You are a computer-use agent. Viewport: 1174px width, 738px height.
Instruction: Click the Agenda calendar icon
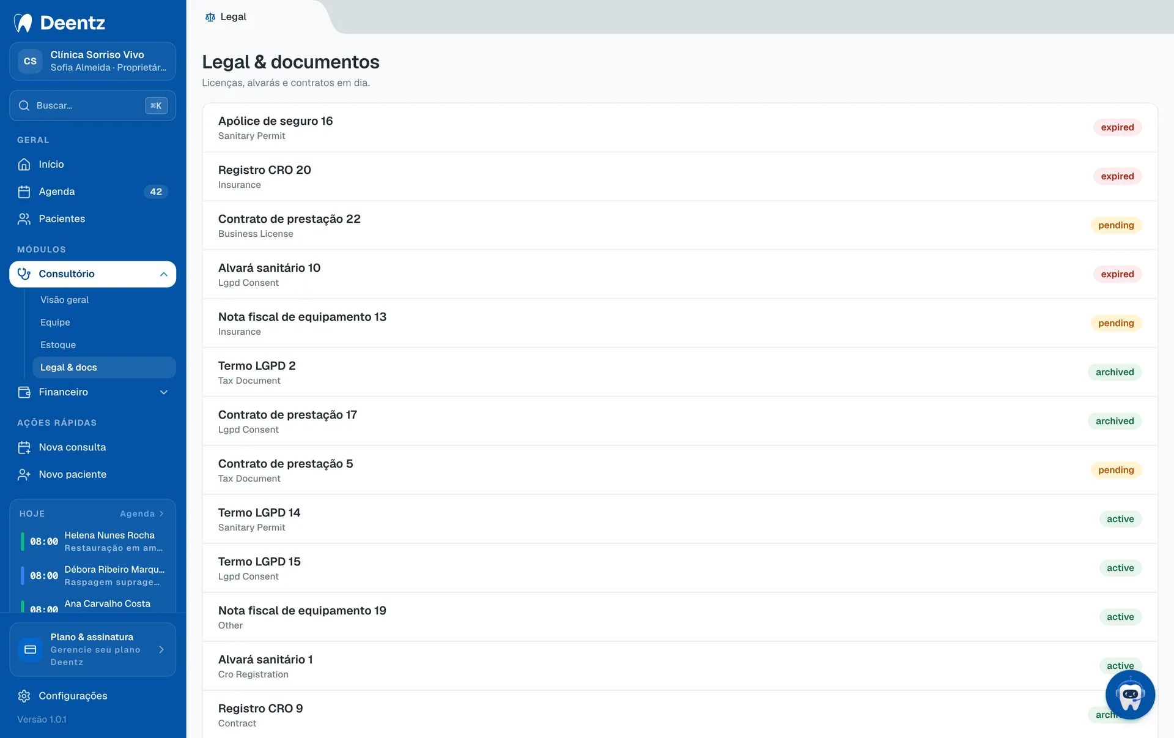[x=24, y=192]
